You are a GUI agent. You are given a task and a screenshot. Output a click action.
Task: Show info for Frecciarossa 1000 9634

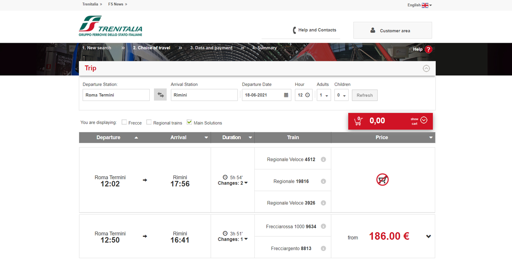pos(323,227)
